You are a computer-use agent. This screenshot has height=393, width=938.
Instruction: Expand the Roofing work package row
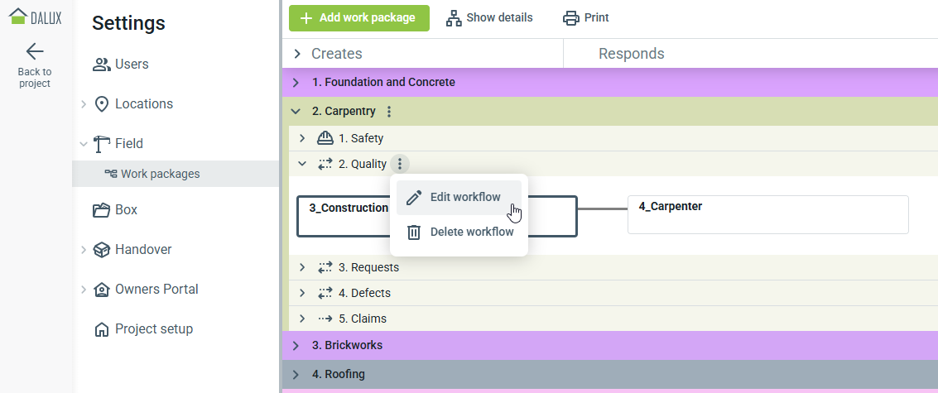[296, 374]
